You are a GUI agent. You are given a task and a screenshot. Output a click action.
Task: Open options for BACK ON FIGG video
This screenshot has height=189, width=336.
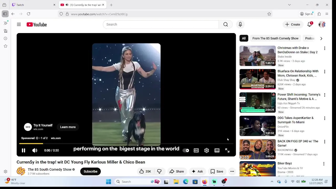tap(325, 142)
